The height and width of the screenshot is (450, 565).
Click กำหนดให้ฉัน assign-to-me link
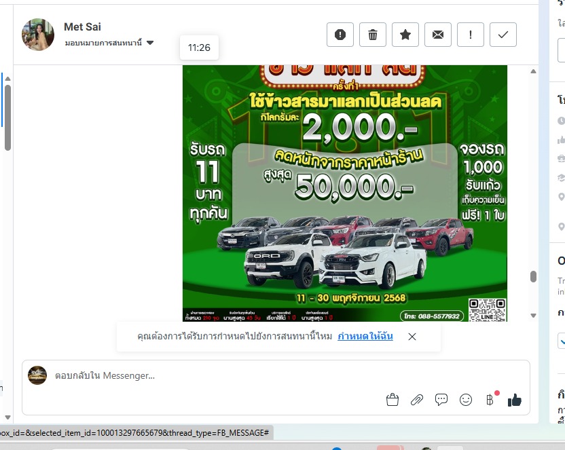pos(365,336)
